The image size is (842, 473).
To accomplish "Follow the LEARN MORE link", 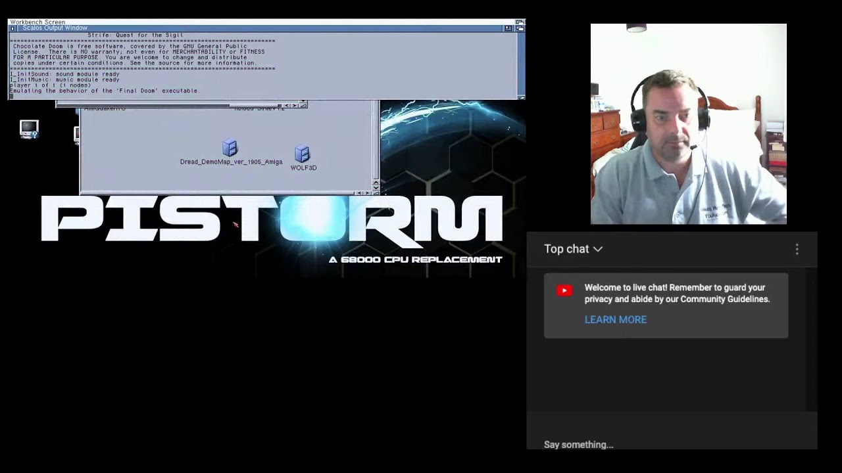I will coord(616,319).
